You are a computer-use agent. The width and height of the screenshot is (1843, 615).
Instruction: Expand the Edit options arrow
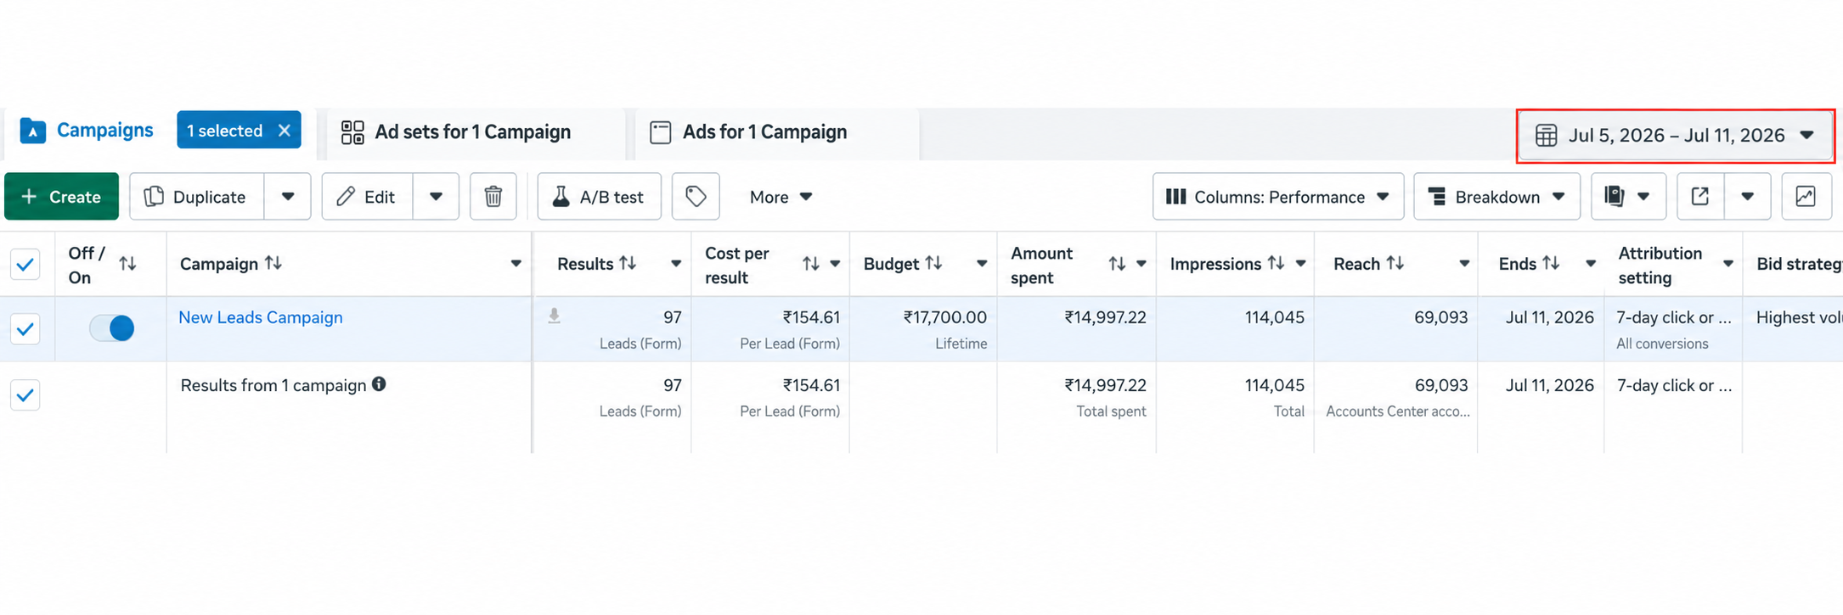[x=436, y=197]
